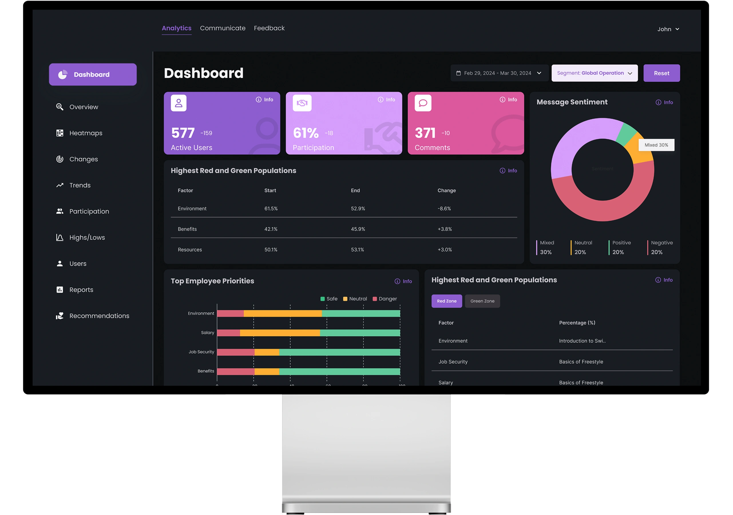Screen dimensions: 733x515
Task: Click the Recommendations sidebar icon
Action: tap(60, 316)
